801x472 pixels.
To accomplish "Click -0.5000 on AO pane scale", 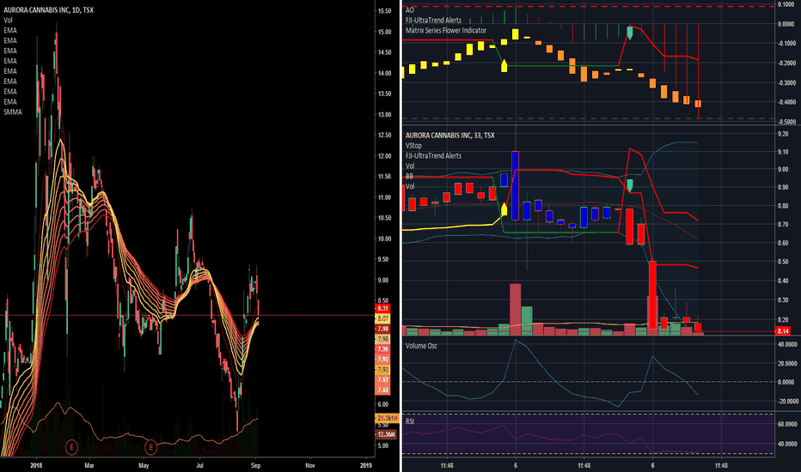I will pyautogui.click(x=786, y=122).
